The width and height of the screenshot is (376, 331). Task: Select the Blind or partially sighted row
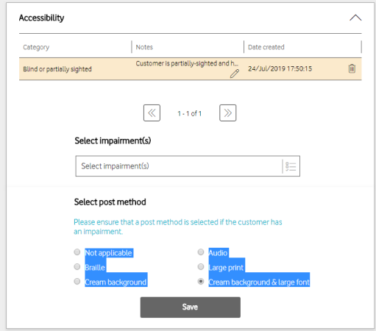191,69
